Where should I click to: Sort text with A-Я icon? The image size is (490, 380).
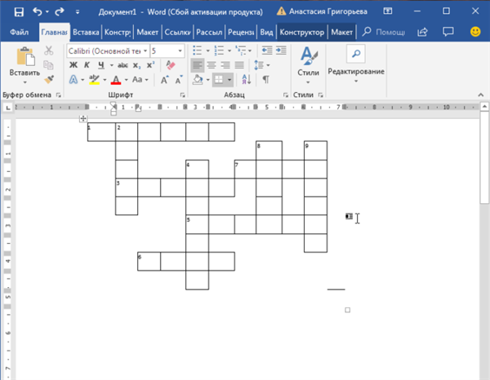(247, 80)
